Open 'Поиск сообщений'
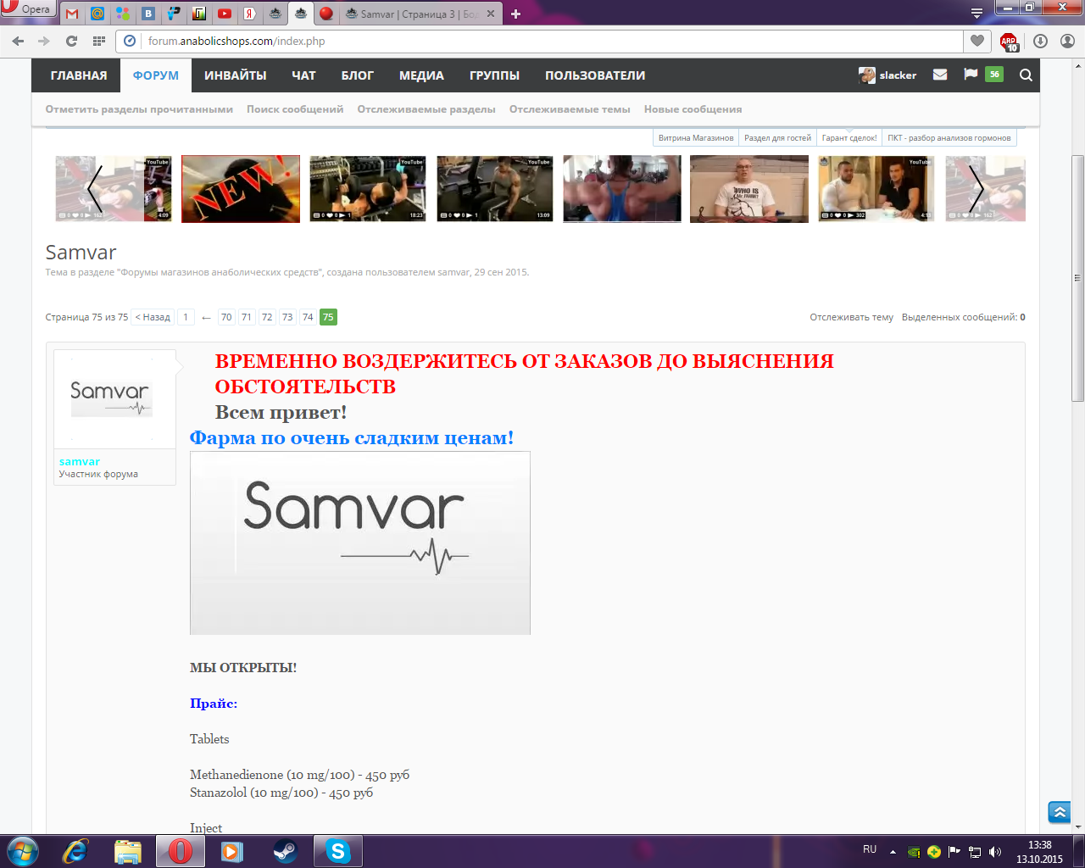 (295, 109)
